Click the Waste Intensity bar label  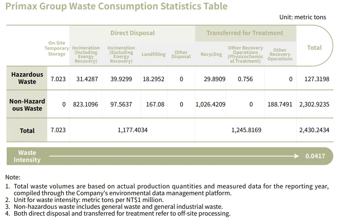(x=27, y=156)
